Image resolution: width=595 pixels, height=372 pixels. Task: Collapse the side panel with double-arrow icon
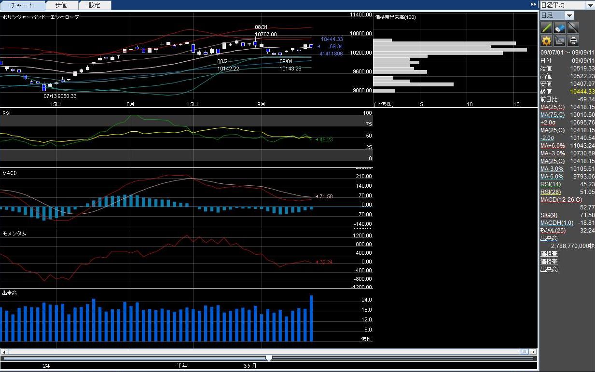pyautogui.click(x=533, y=4)
